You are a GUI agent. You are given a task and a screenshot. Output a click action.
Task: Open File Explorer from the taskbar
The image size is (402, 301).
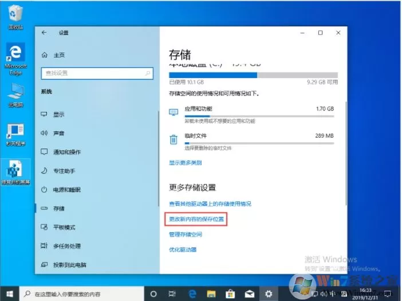[211, 294]
